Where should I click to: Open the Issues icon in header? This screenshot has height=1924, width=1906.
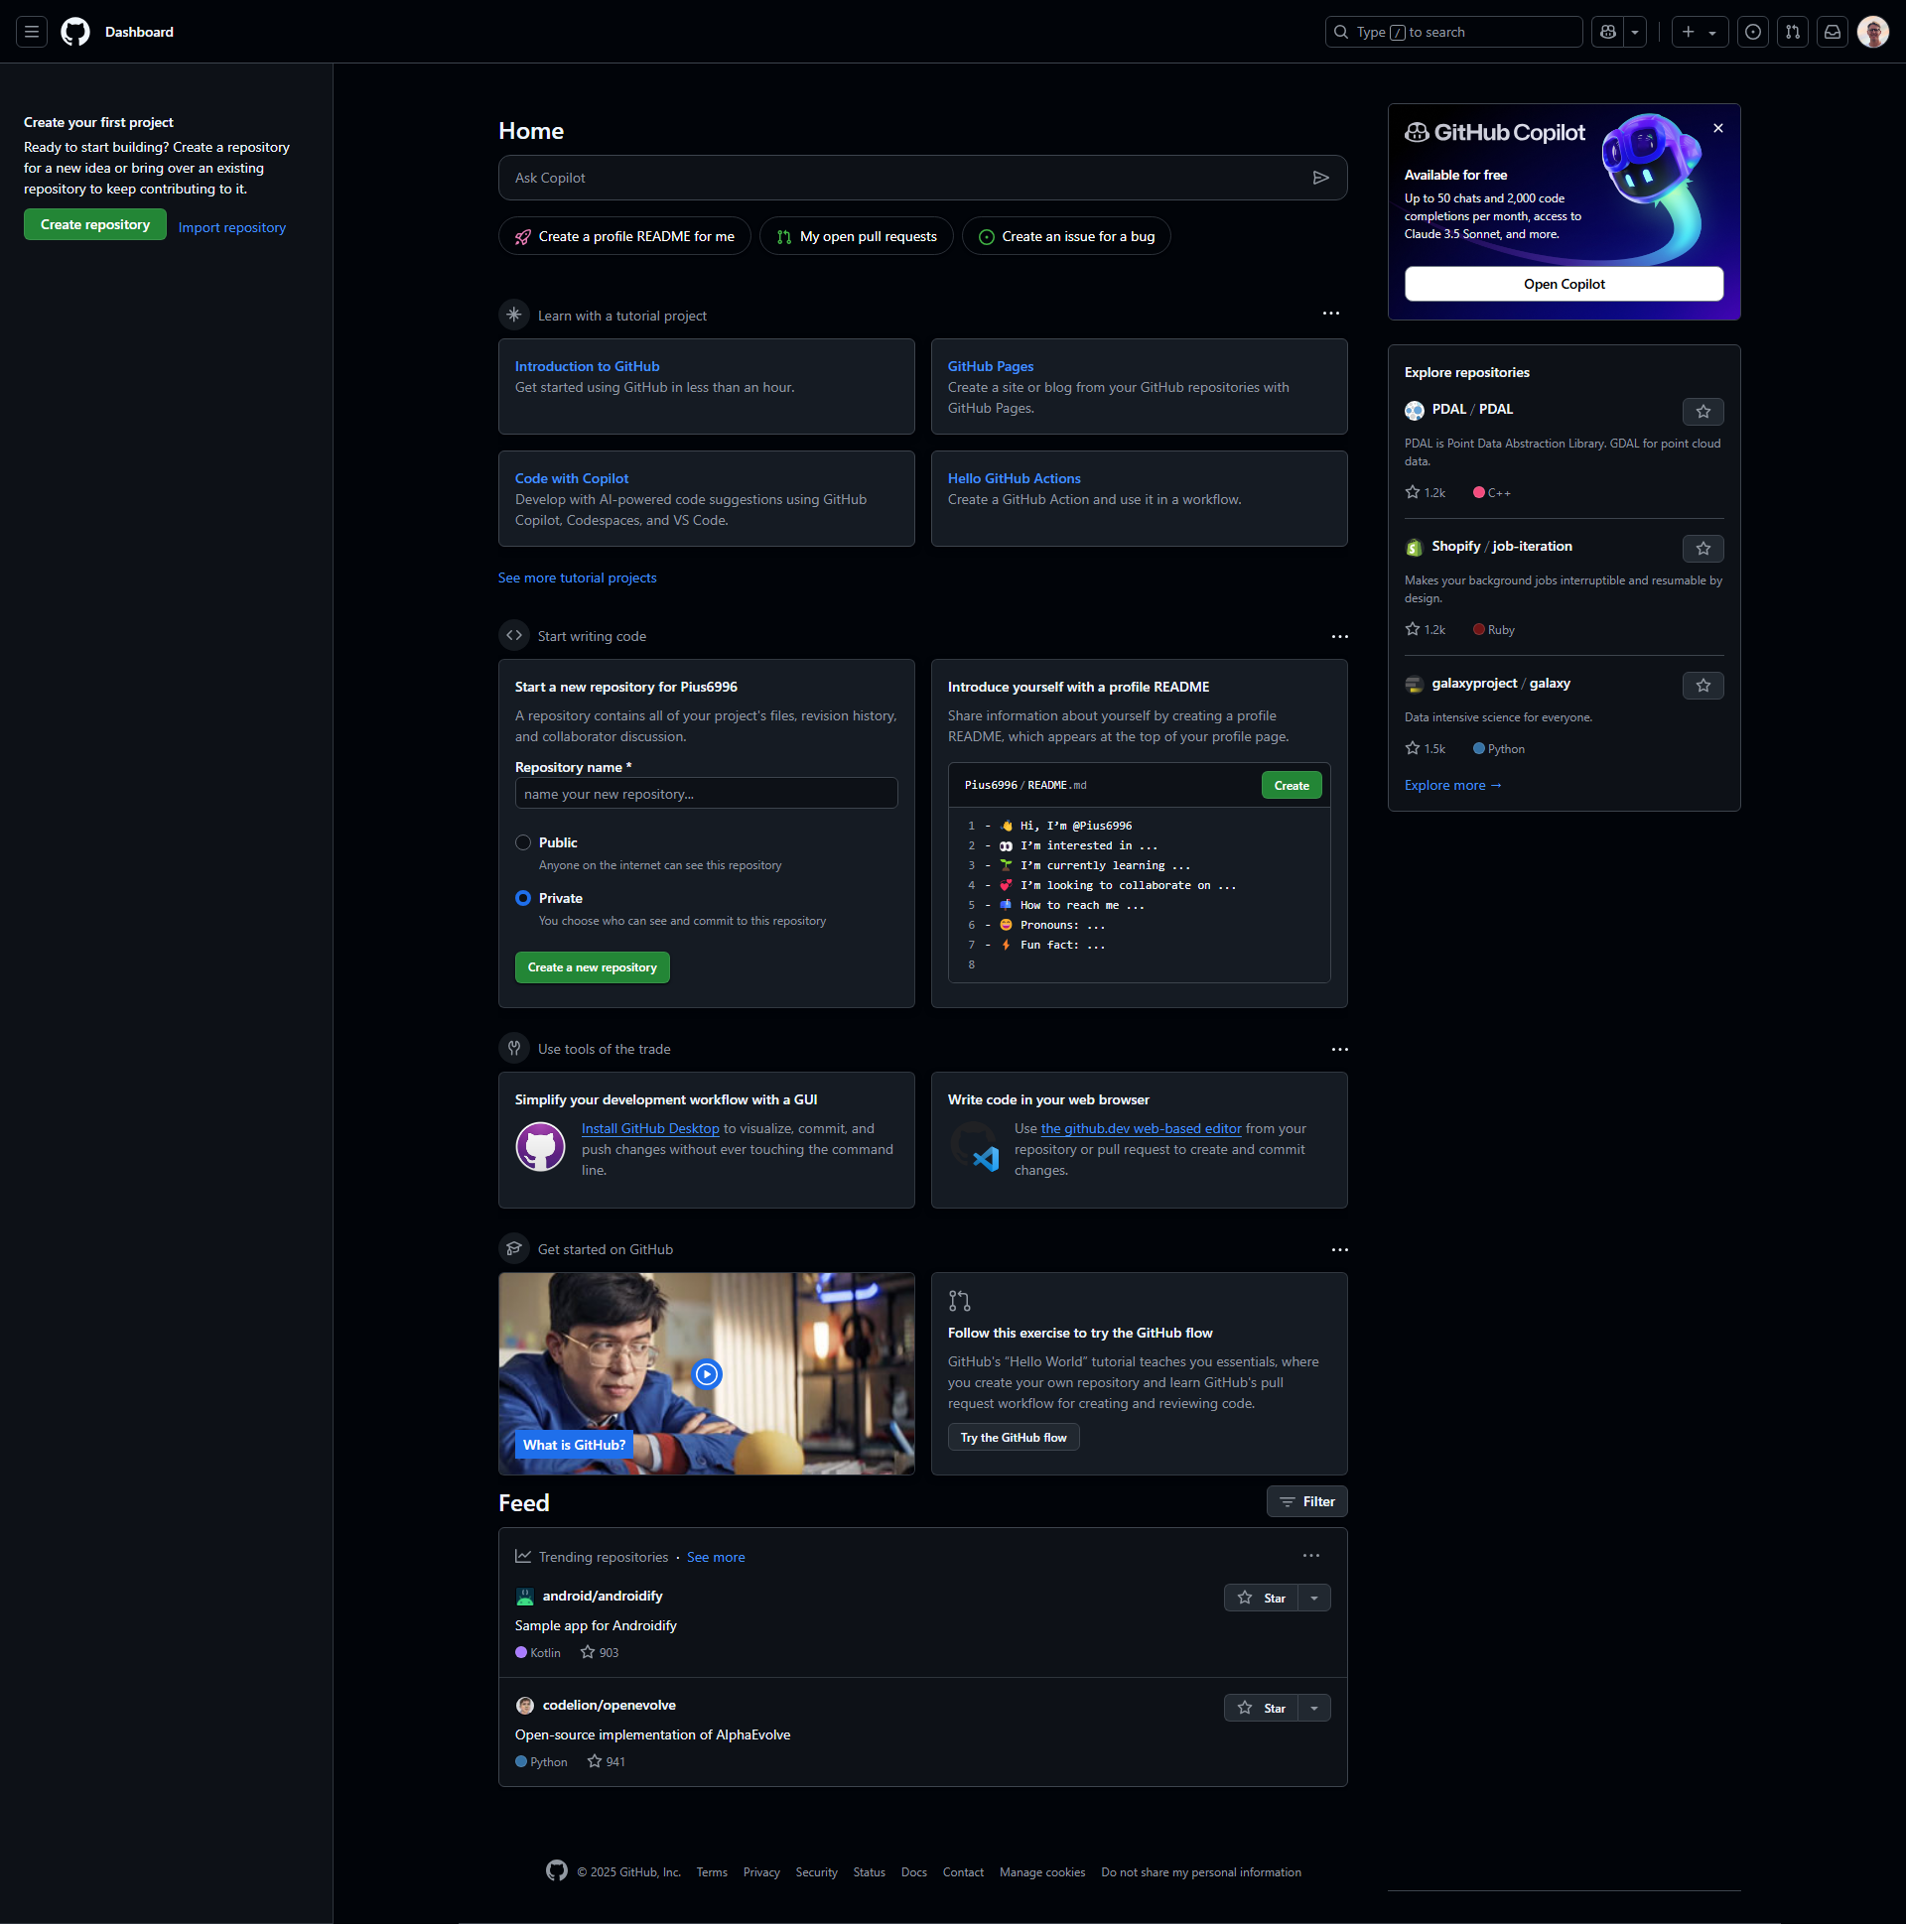click(1752, 32)
